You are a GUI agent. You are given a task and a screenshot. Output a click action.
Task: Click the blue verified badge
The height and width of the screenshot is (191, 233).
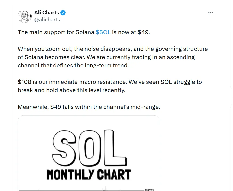(63, 13)
